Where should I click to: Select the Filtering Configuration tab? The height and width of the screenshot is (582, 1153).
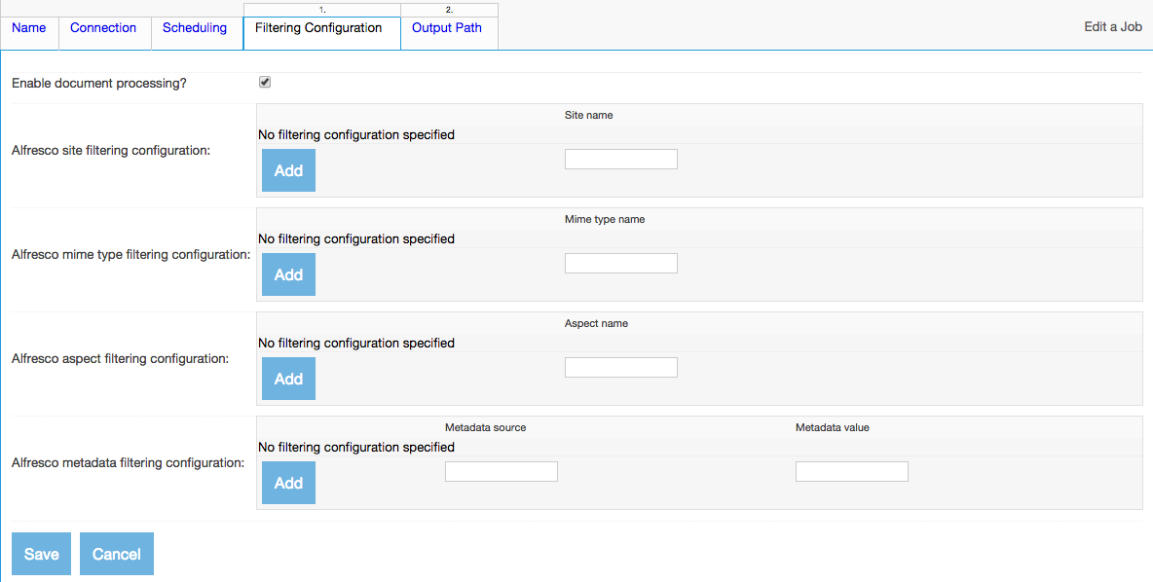[321, 28]
